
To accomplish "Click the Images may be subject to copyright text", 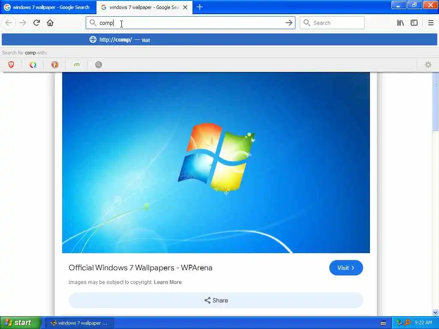I will [x=110, y=282].
